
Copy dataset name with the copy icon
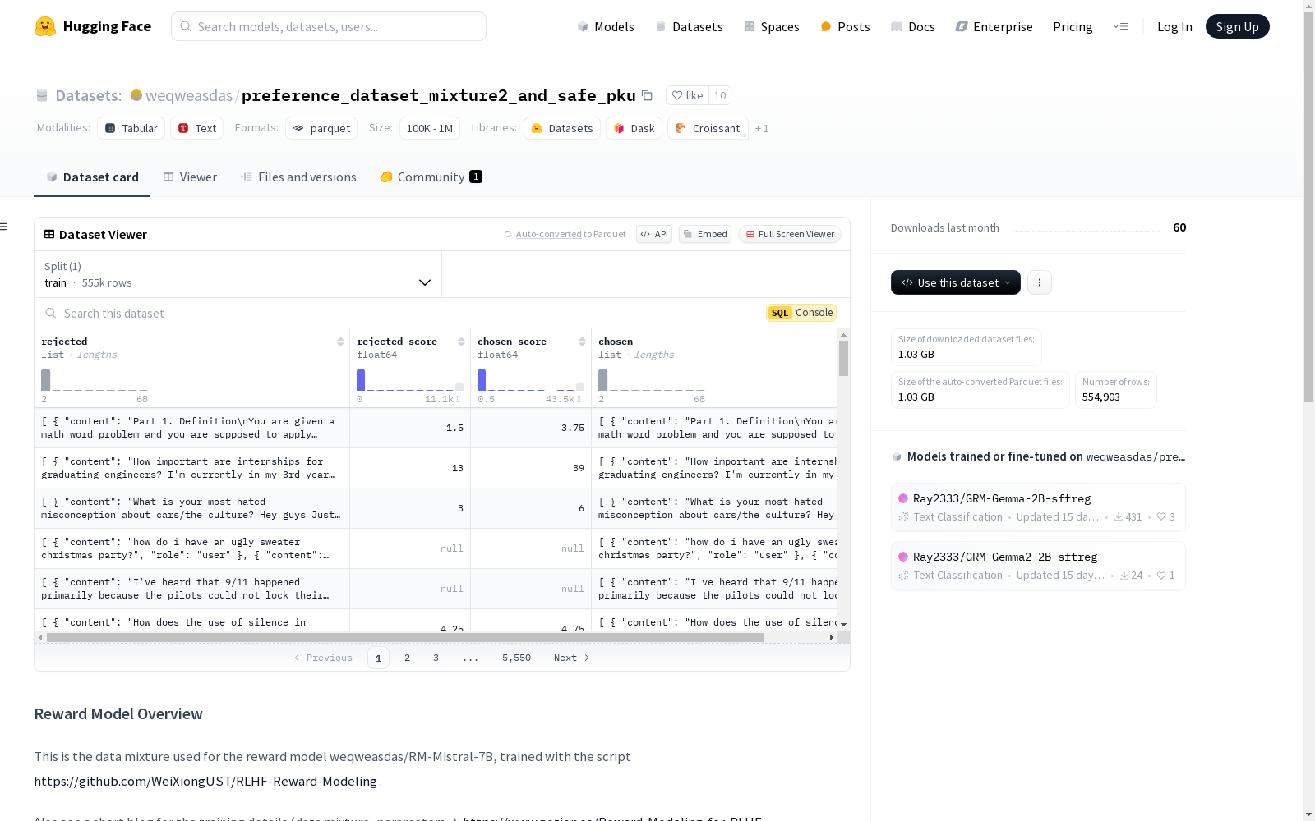[x=647, y=95]
